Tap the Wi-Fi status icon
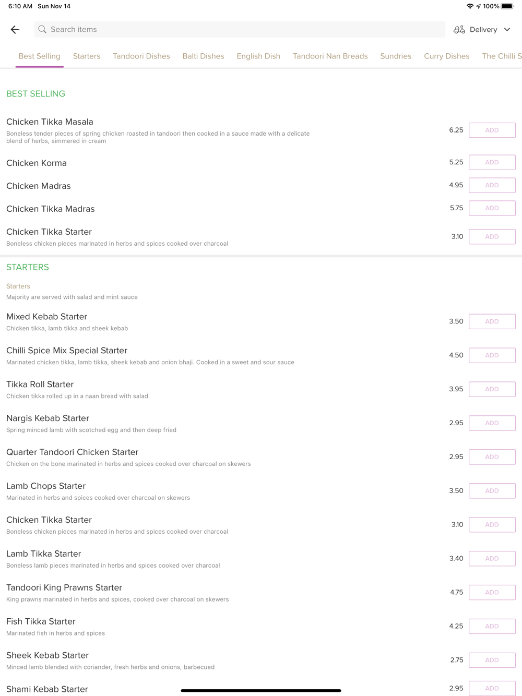Viewport: 522px width, 696px height. pyautogui.click(x=470, y=6)
